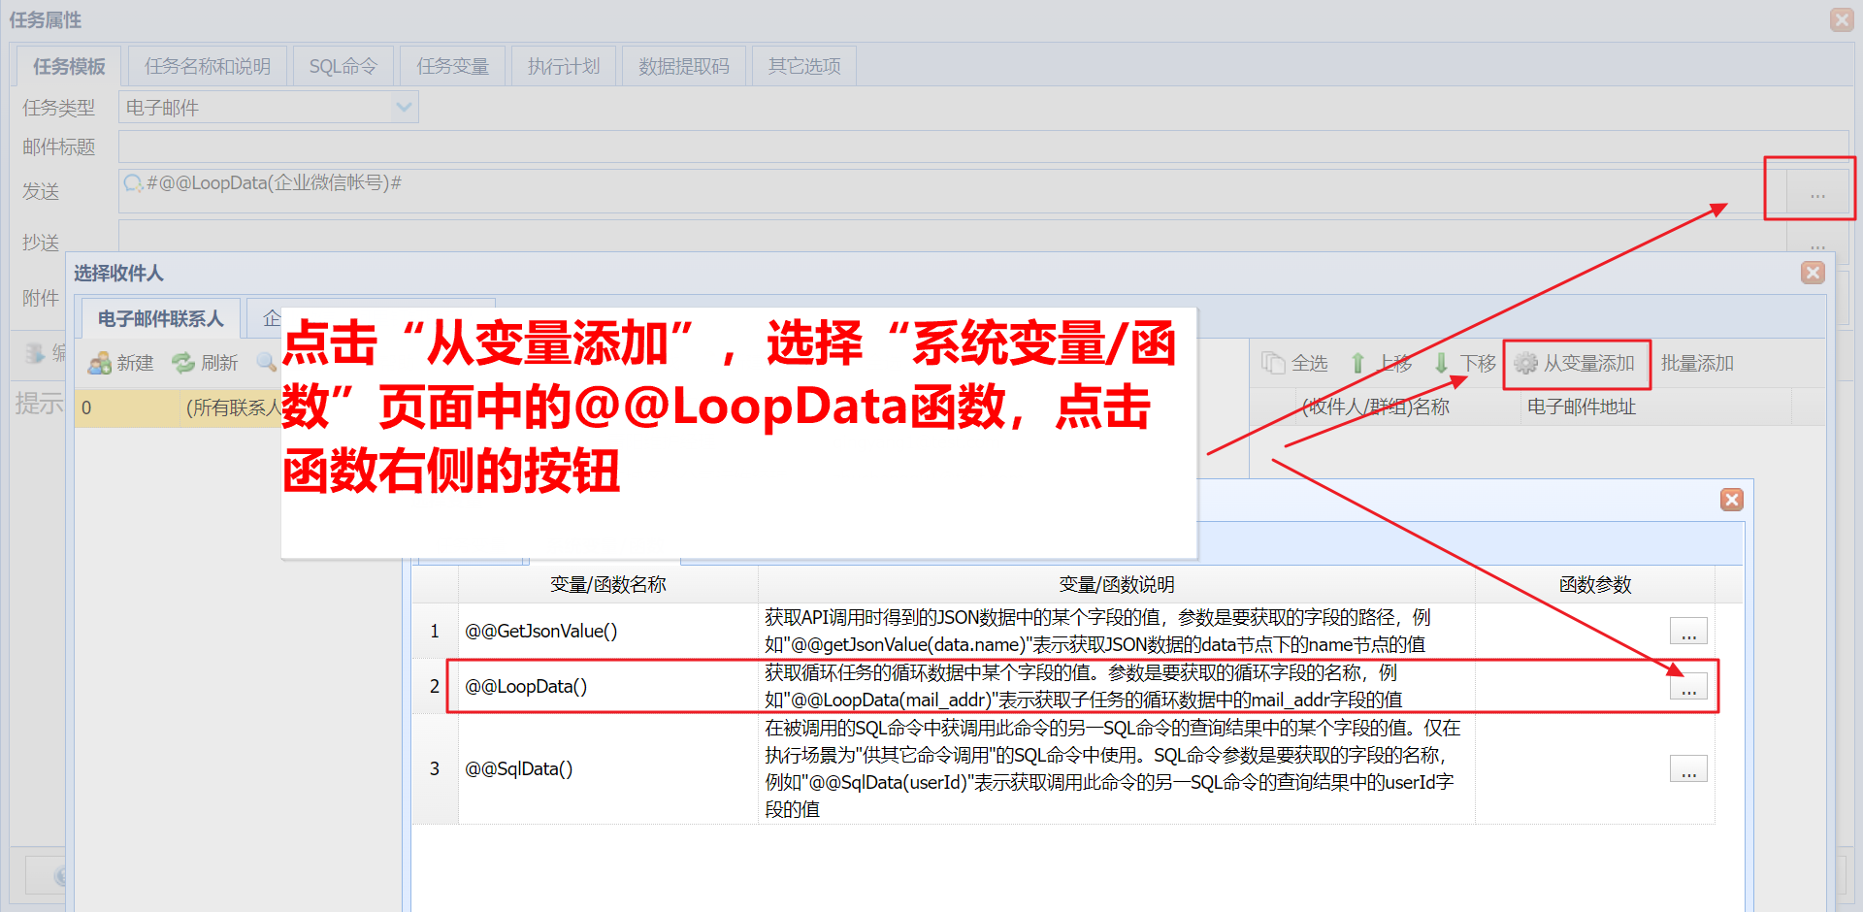1863x912 pixels.
Task: Switch to the 数据提取码 tab
Action: (684, 66)
